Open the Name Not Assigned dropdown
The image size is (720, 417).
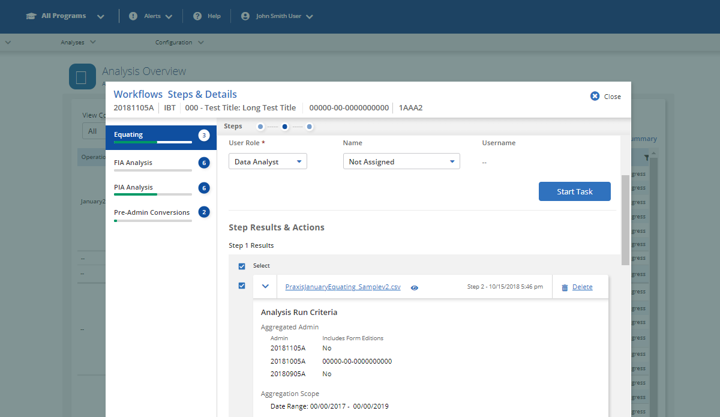(401, 161)
